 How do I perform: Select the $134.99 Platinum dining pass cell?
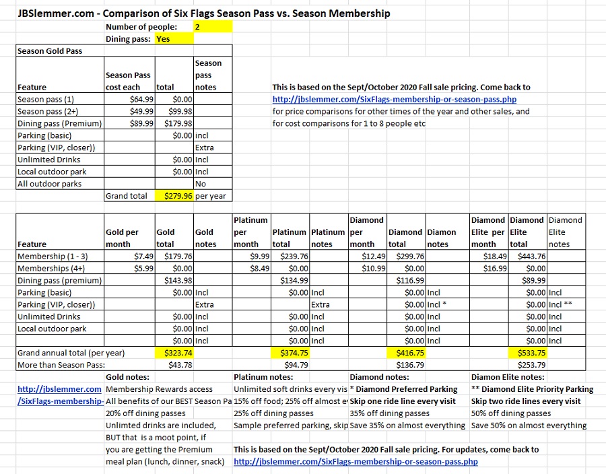pos(290,281)
